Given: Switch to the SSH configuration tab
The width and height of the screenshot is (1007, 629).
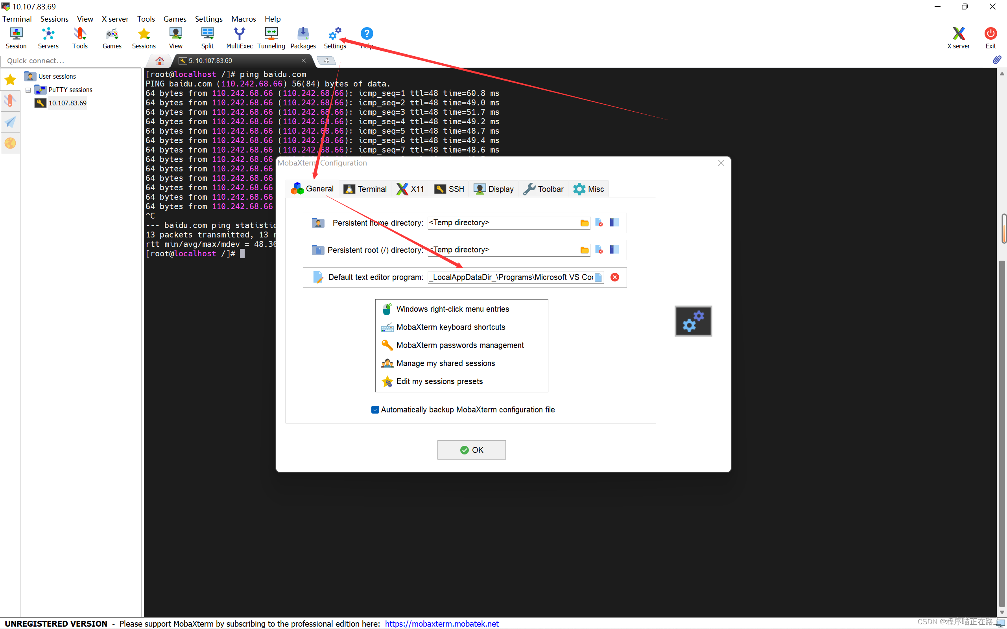Looking at the screenshot, I should pos(449,189).
